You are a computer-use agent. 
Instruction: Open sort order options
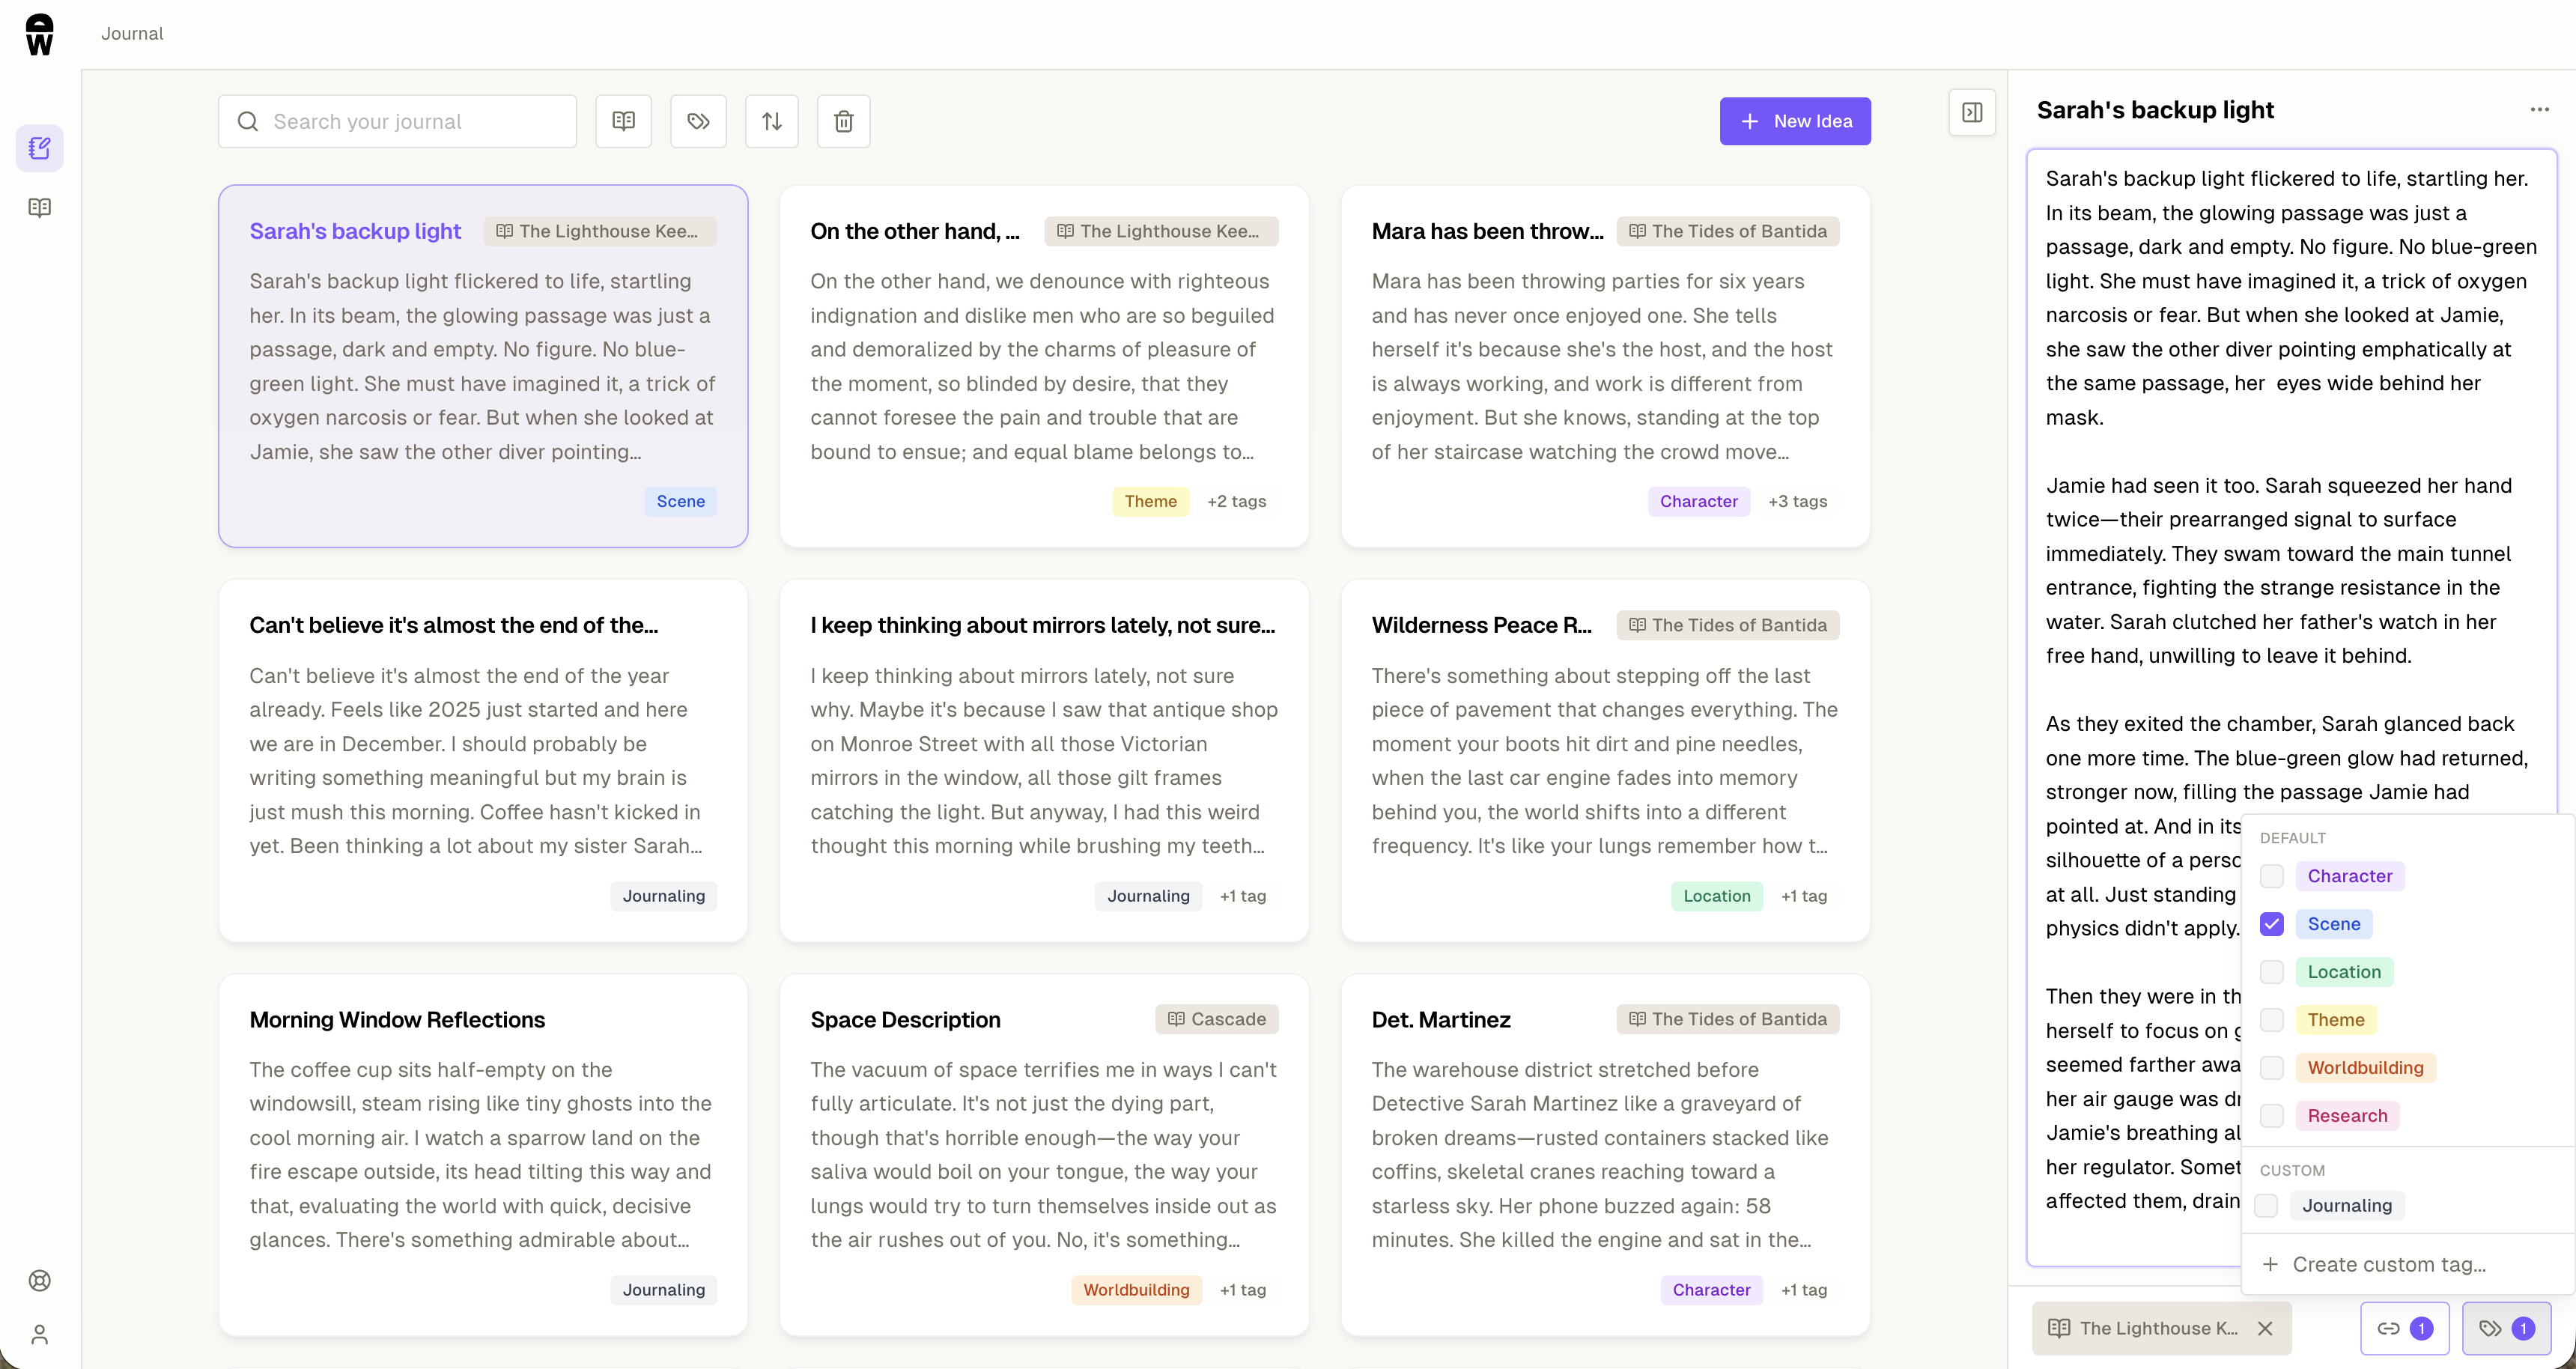772,121
